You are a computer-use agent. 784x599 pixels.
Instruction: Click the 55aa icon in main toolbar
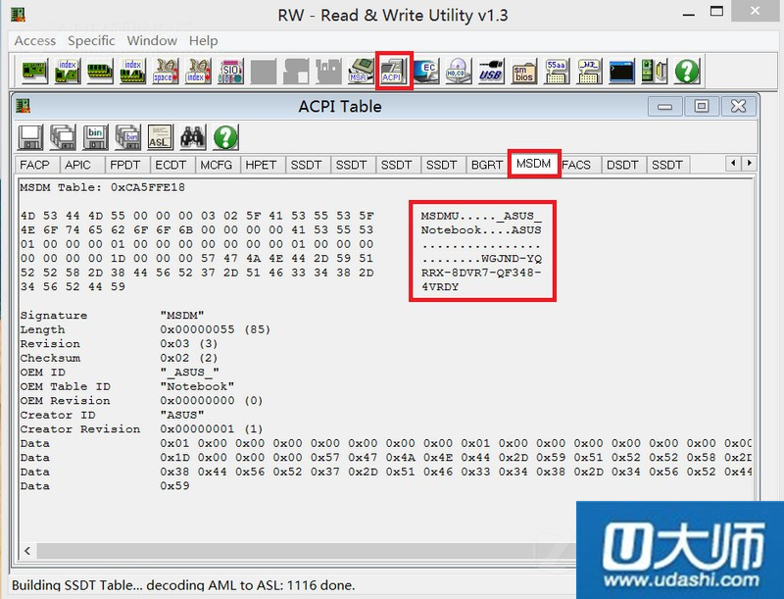[557, 71]
